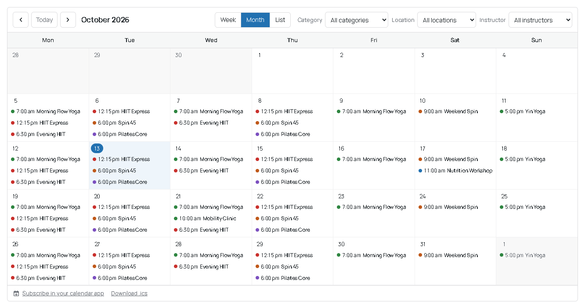Open Morning Flow Yoga on October 5

coord(46,111)
